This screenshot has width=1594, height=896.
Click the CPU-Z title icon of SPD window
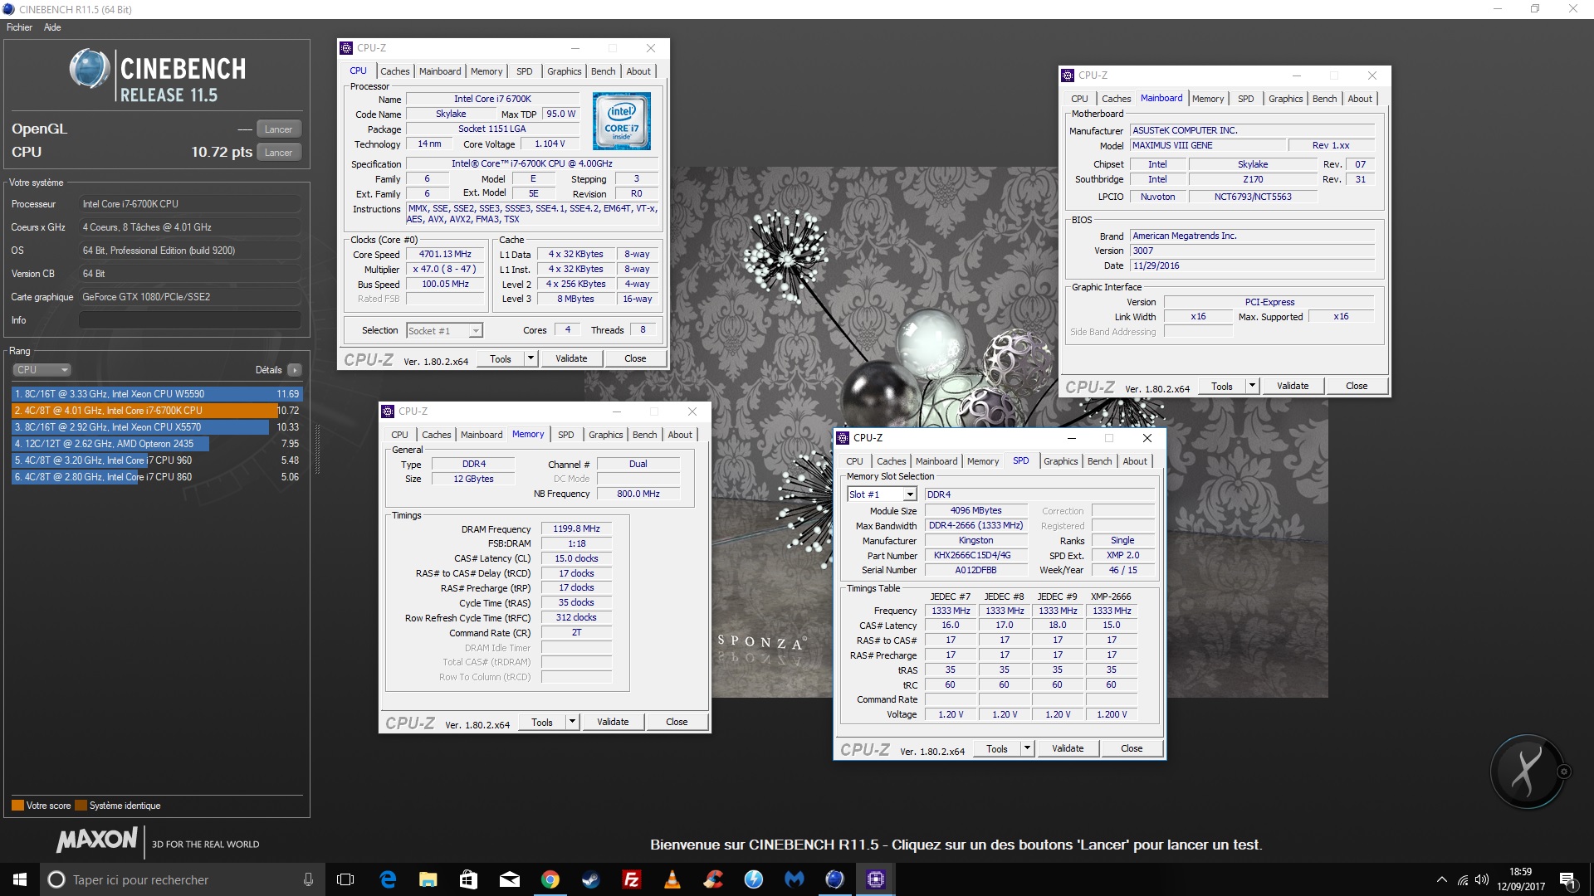843,438
